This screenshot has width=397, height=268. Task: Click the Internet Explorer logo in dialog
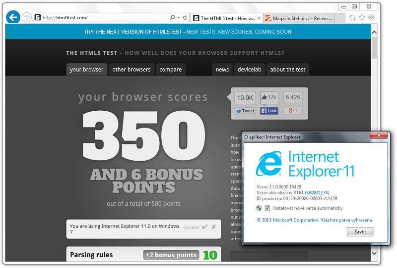tap(268, 164)
